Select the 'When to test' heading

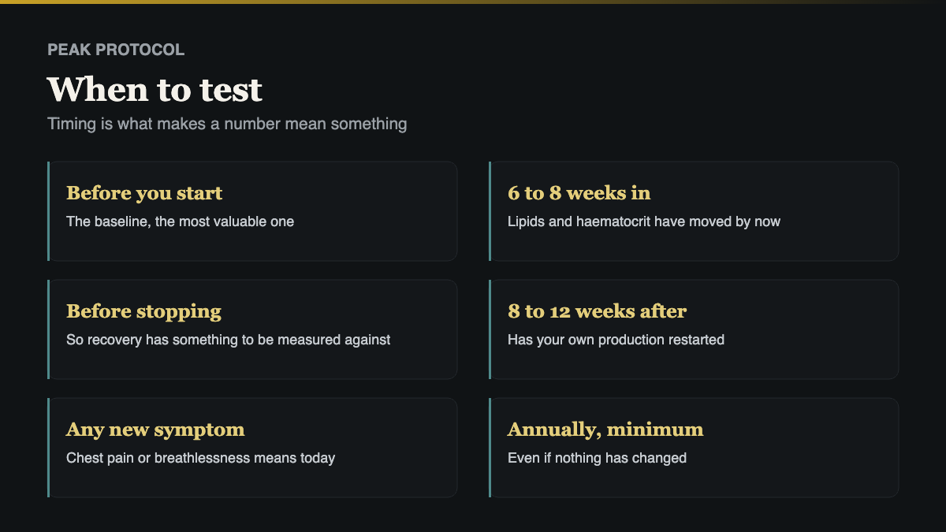click(155, 90)
